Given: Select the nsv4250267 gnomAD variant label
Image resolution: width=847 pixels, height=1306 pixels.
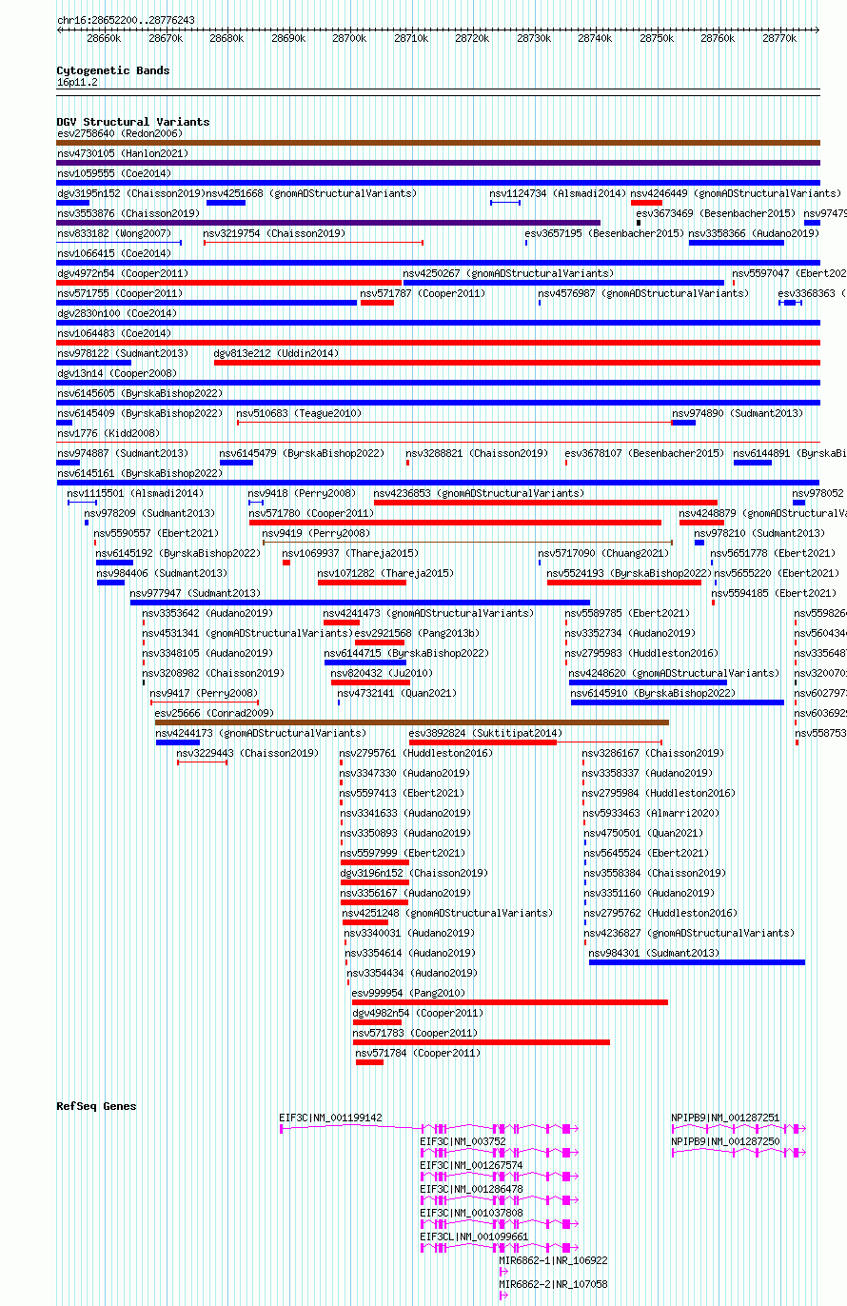Looking at the screenshot, I should point(508,273).
